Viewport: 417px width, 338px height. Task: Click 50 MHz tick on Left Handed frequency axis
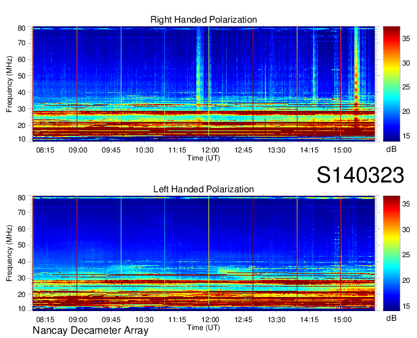[x=21, y=245]
